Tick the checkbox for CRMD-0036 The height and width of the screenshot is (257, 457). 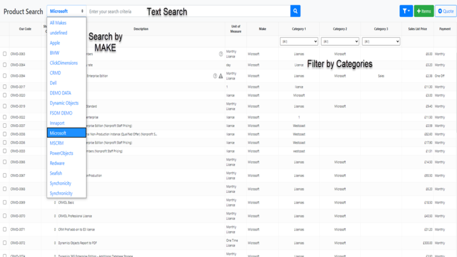pyautogui.click(x=5, y=142)
